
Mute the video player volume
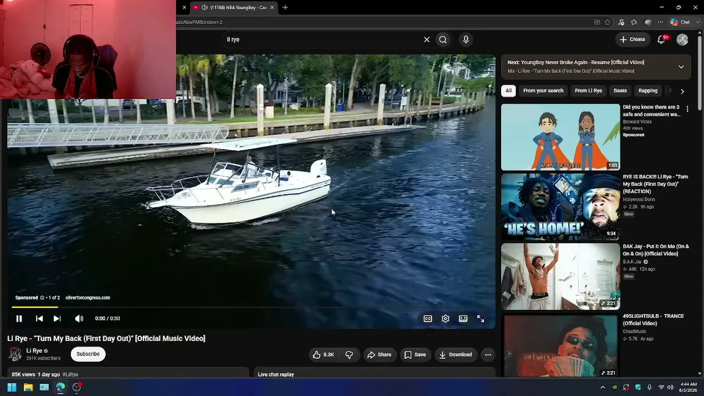(x=79, y=318)
